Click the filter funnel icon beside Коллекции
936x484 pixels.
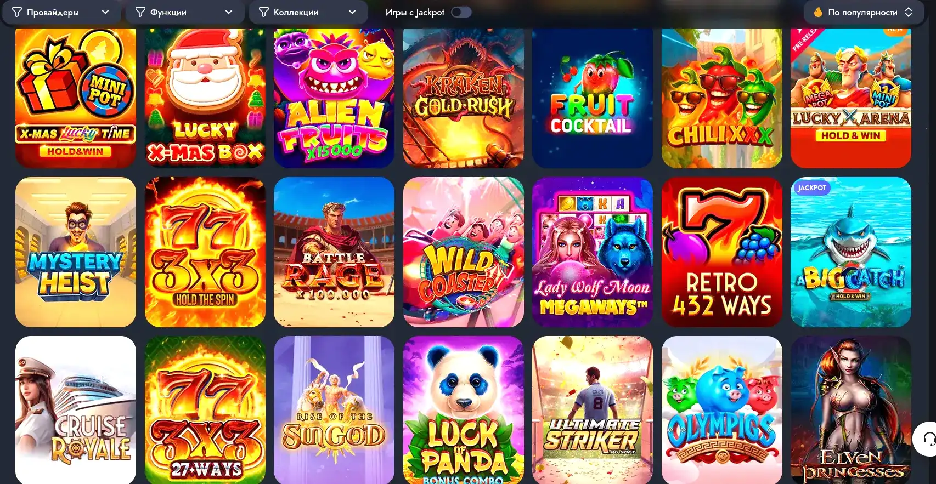pos(264,12)
